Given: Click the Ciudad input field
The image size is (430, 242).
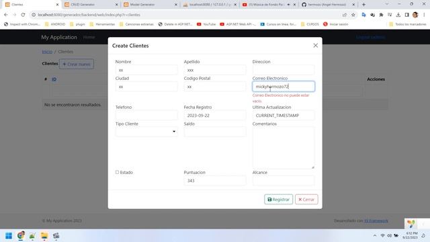Looking at the screenshot, I should [146, 87].
